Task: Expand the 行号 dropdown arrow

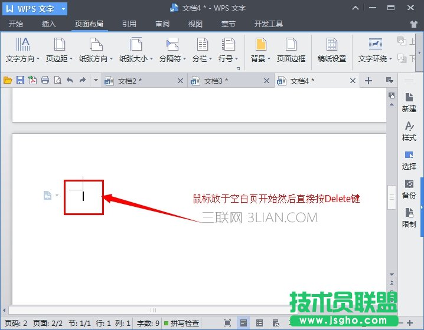Action: (236, 58)
